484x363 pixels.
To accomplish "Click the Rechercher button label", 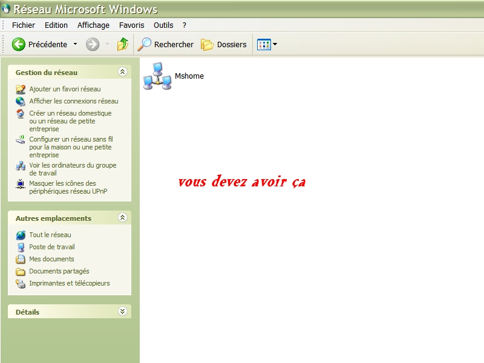I will coord(174,44).
